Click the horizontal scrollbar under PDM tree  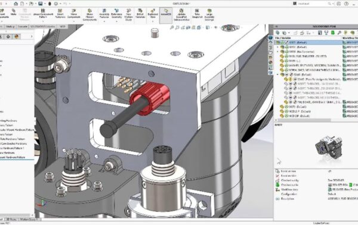304,120
